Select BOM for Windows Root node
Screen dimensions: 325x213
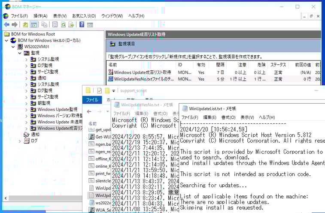coord(33,34)
